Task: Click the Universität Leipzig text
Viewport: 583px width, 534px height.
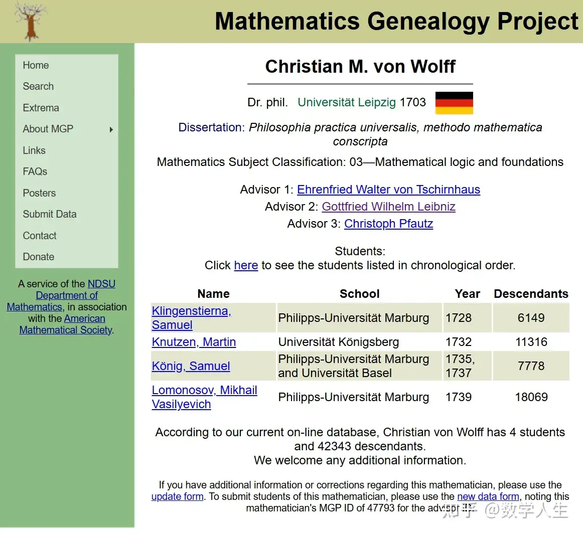Action: coord(347,102)
